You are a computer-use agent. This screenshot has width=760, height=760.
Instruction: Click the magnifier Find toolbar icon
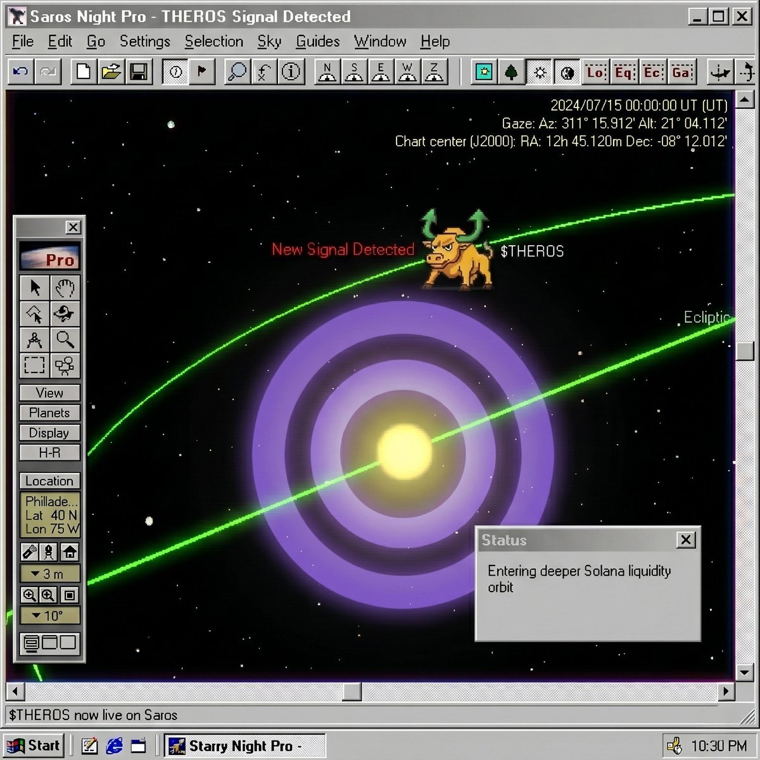pos(237,72)
